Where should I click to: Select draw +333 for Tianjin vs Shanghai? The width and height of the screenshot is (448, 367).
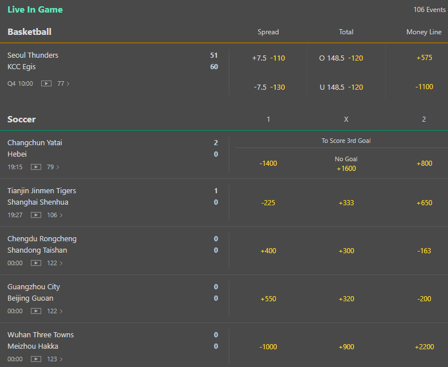(346, 203)
